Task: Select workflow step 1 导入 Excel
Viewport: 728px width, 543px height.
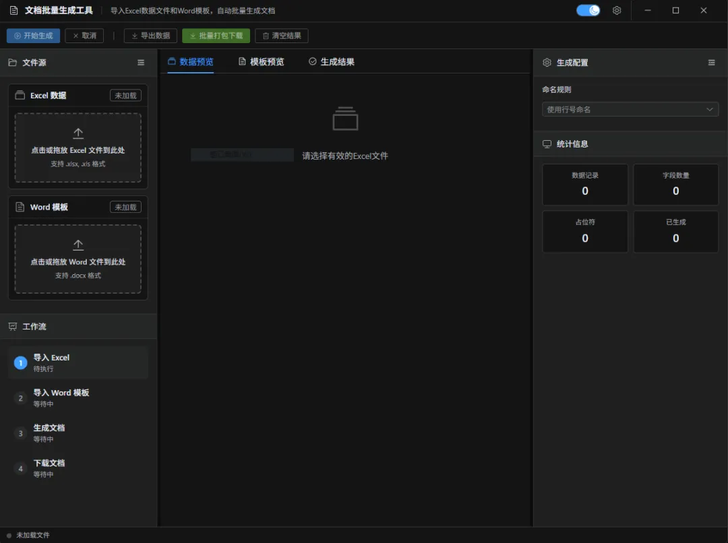Action: pos(78,362)
